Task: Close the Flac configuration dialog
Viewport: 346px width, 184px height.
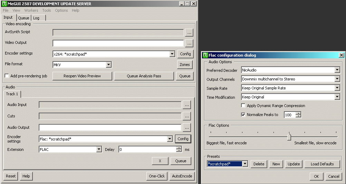Action: [x=342, y=55]
